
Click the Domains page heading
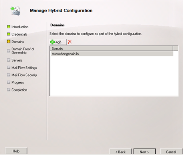coord(58,25)
